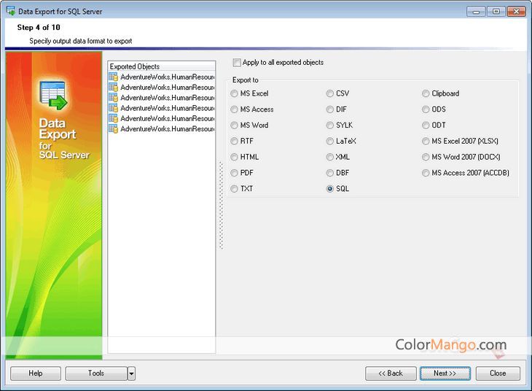Select DBF export format
532x391 pixels.
point(330,173)
